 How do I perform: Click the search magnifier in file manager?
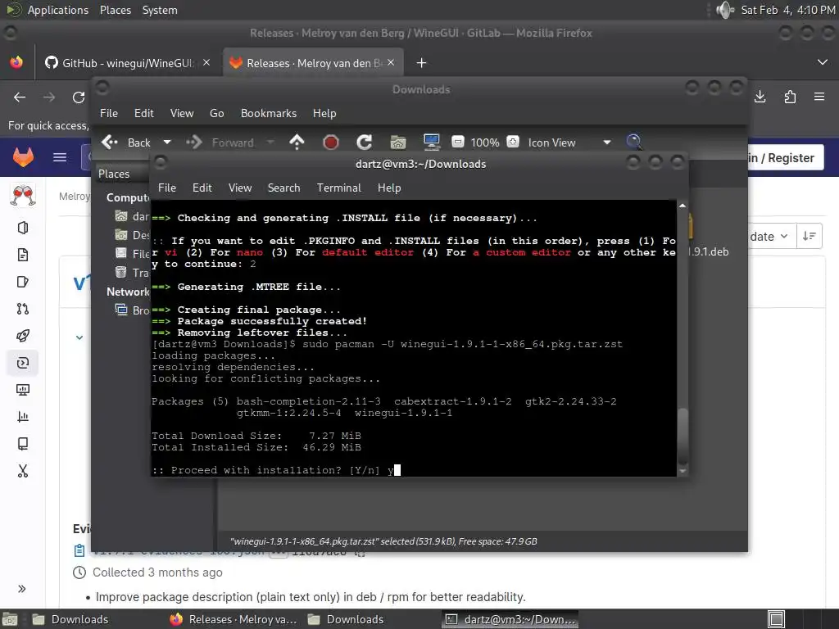click(x=633, y=142)
